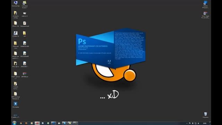Open the capture-1 desktop file
The width and height of the screenshot is (222, 125).
[x=25, y=14]
